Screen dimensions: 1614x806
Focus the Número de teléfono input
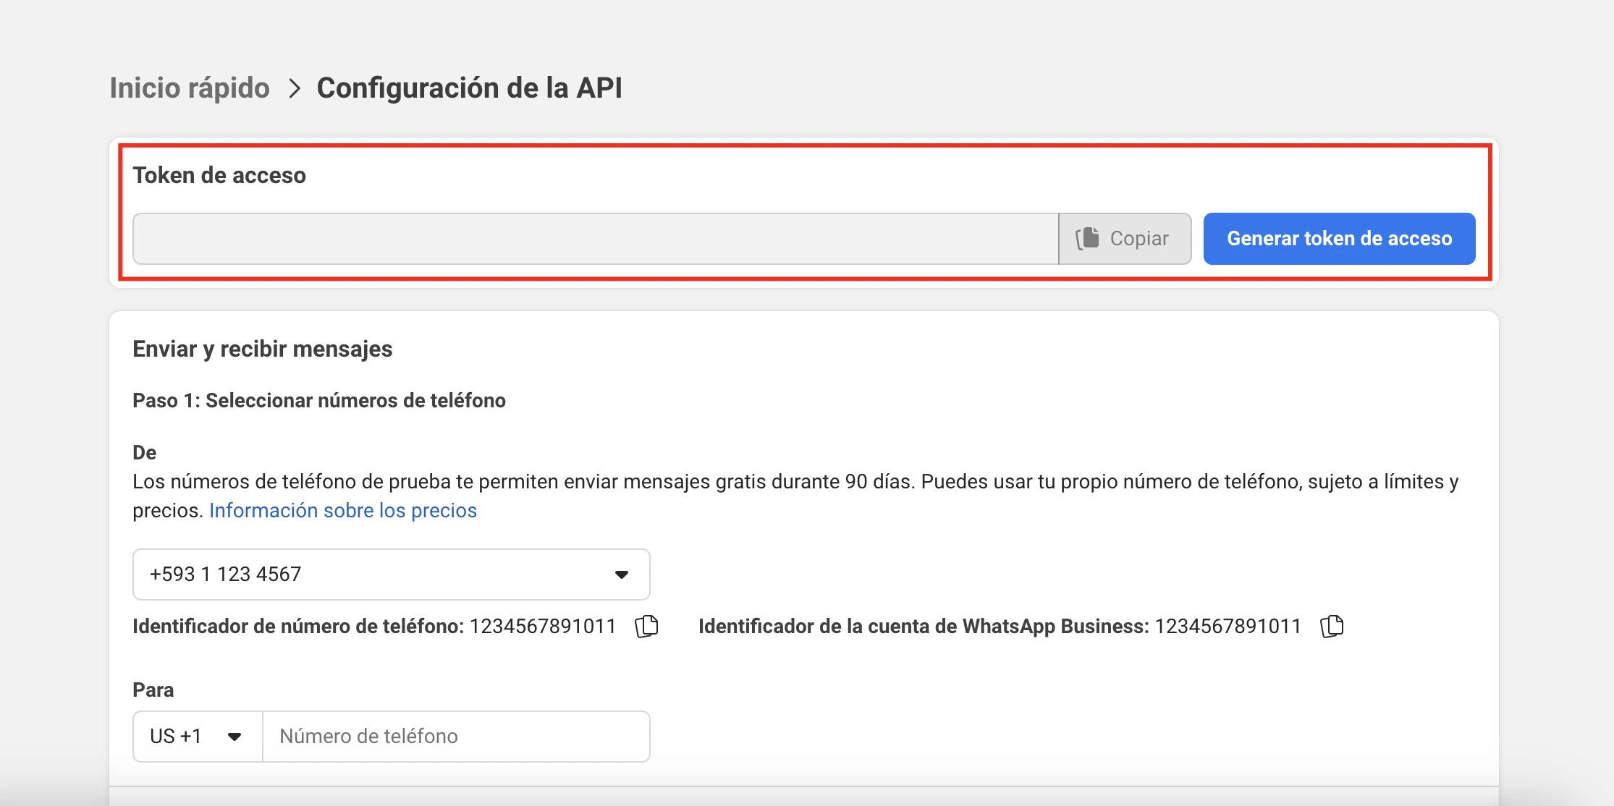[456, 737]
